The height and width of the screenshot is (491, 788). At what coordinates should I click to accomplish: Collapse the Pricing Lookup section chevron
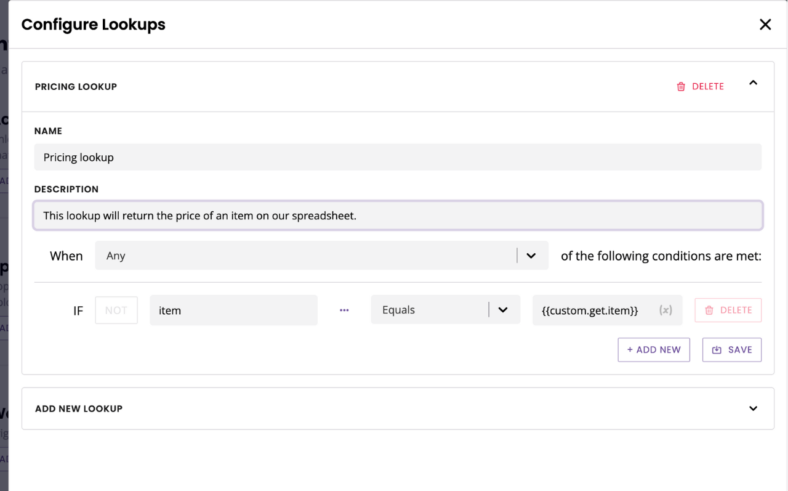click(x=753, y=83)
